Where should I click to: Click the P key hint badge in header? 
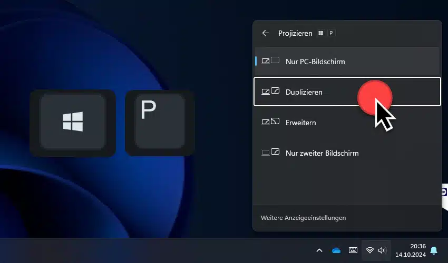(x=331, y=33)
